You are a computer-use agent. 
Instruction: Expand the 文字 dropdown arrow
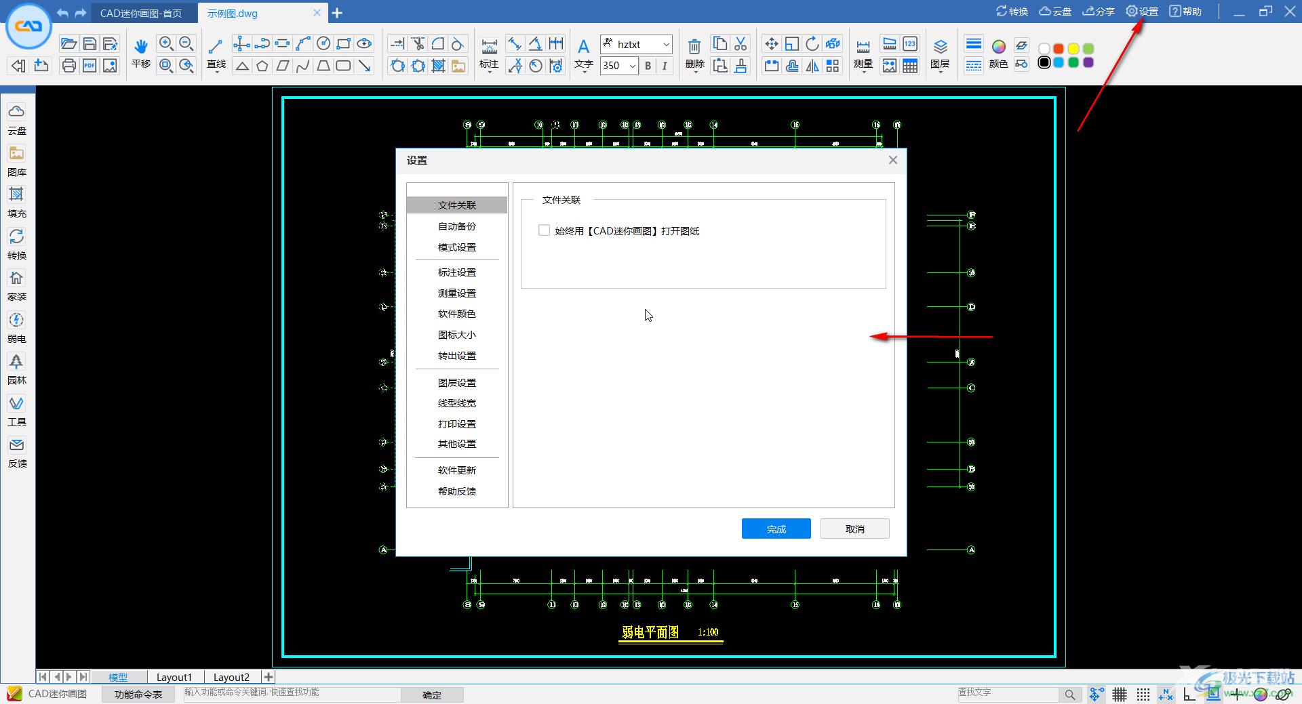(x=583, y=73)
